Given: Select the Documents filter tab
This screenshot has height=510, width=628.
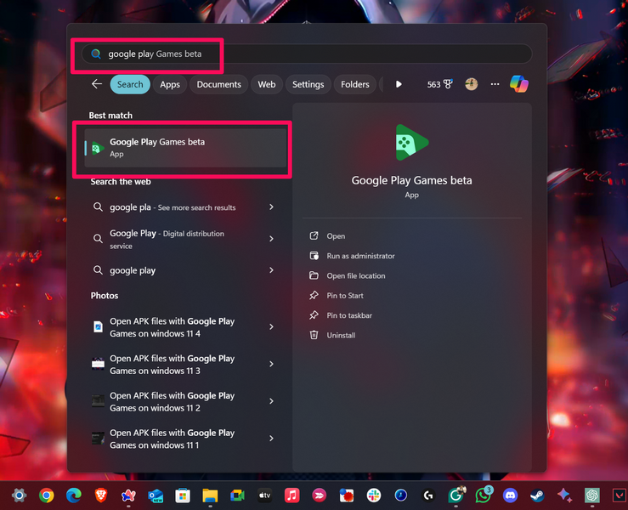Looking at the screenshot, I should pos(218,84).
